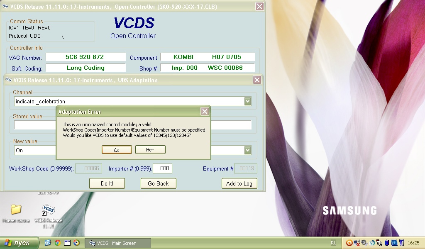This screenshot has width=425, height=249.
Task: Click the Importer # input field
Action: pyautogui.click(x=162, y=168)
